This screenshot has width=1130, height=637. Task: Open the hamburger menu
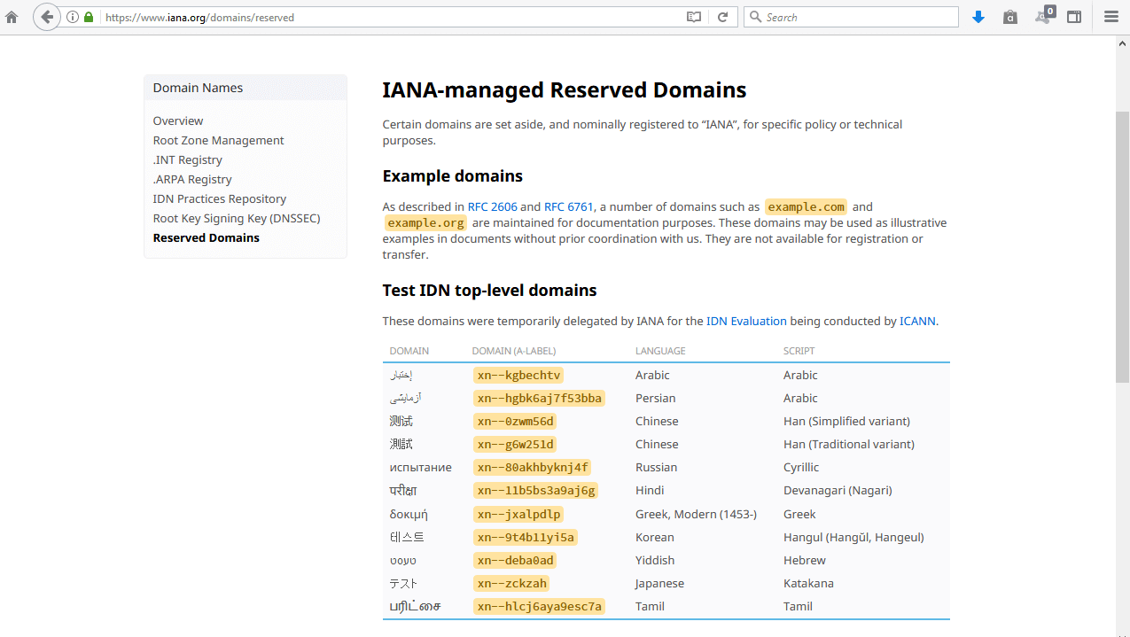(1111, 17)
